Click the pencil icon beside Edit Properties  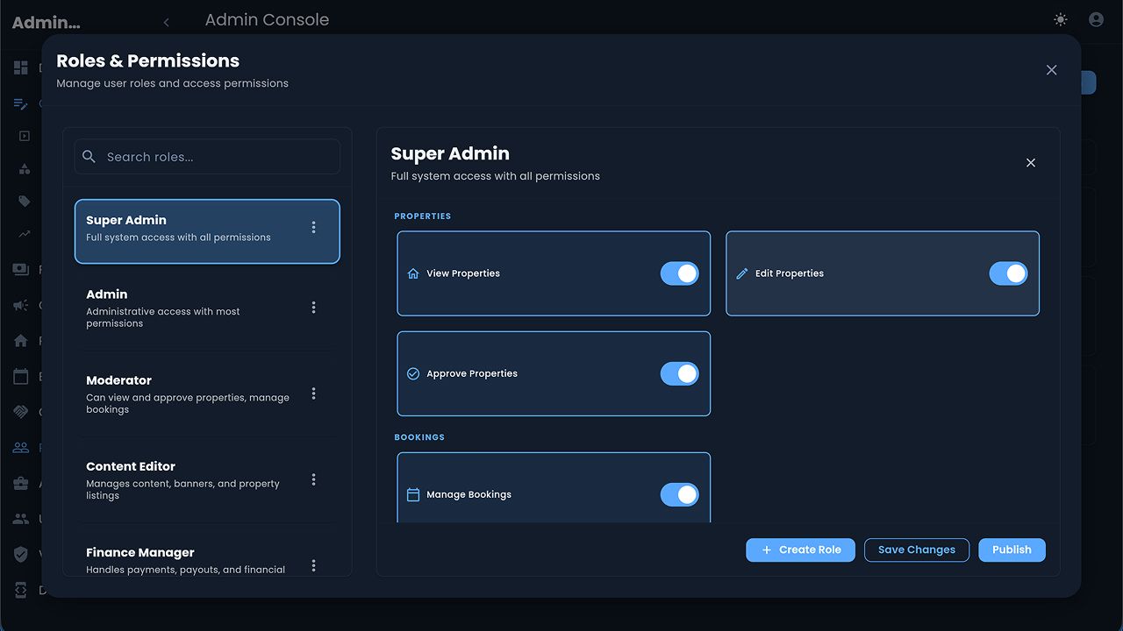coord(741,273)
